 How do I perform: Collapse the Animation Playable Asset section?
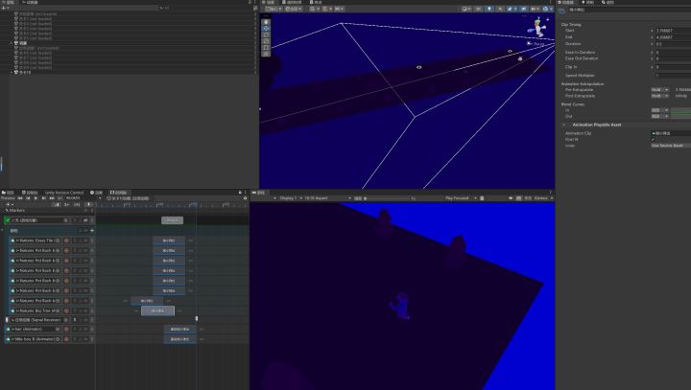(x=564, y=125)
